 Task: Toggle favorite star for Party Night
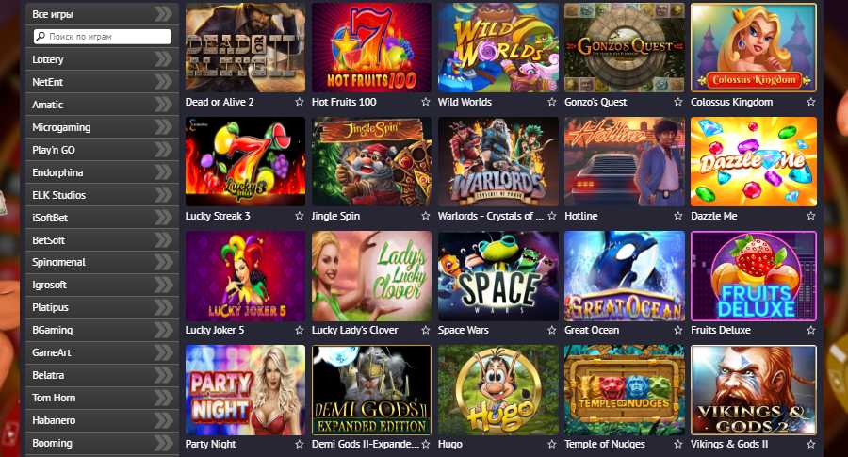299,444
